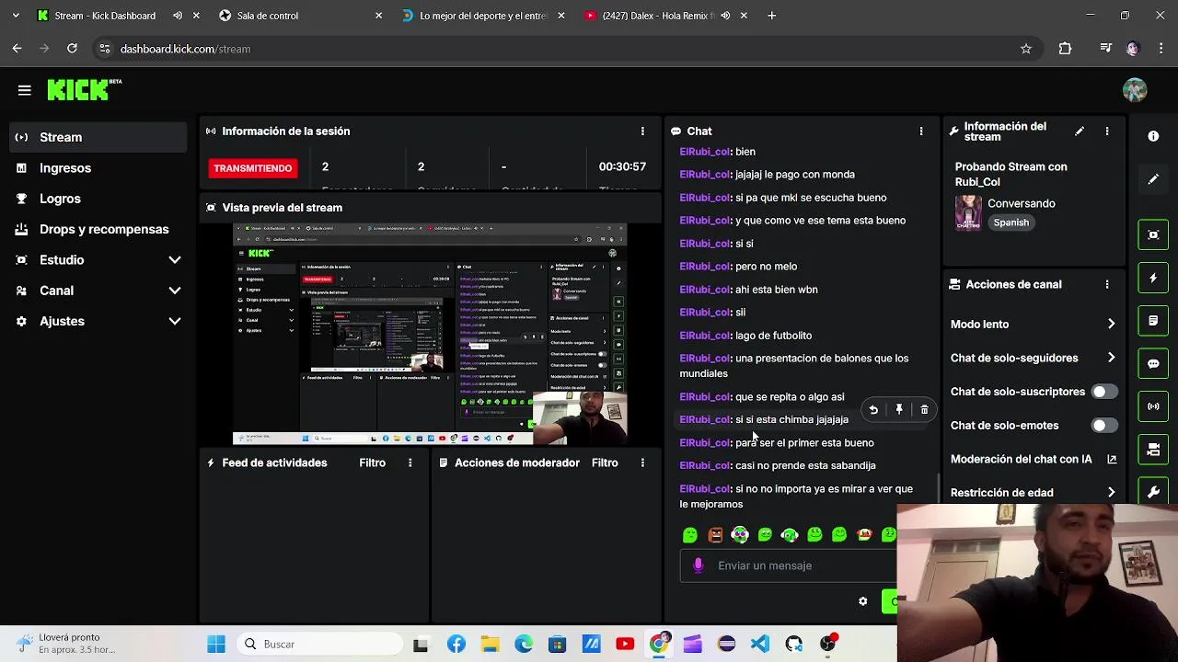Click the purple microphone icon in message box
This screenshot has height=662, width=1178.
click(x=699, y=565)
